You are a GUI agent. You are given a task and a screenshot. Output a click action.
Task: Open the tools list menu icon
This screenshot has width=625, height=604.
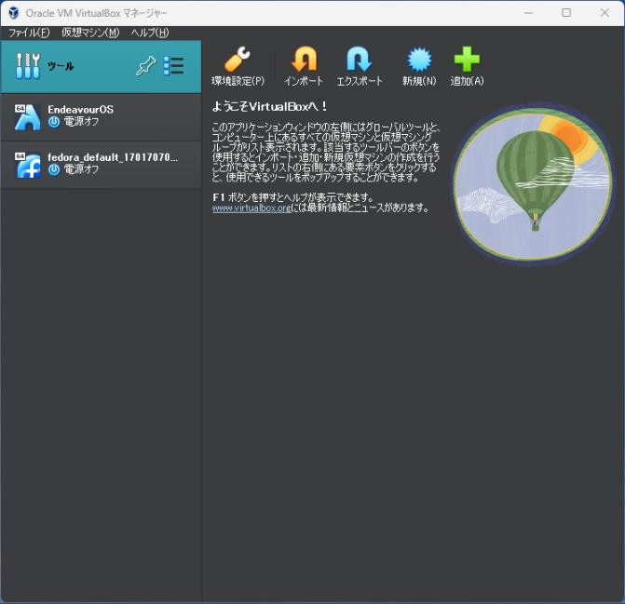174,66
